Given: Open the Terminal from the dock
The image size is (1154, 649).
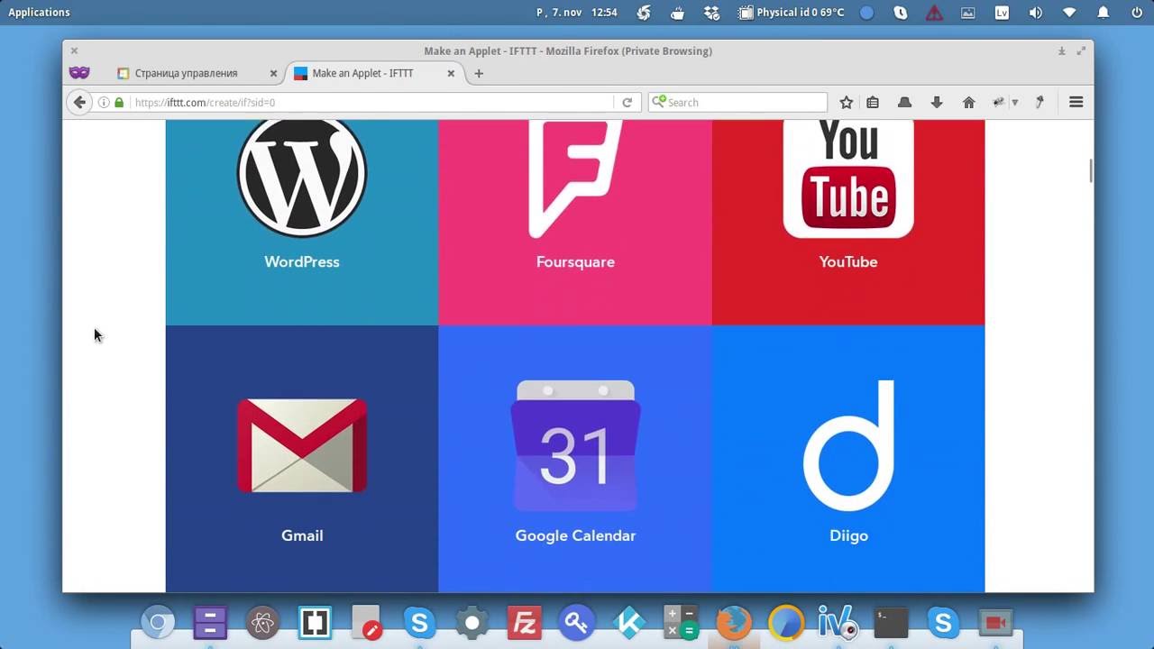Looking at the screenshot, I should tap(891, 623).
